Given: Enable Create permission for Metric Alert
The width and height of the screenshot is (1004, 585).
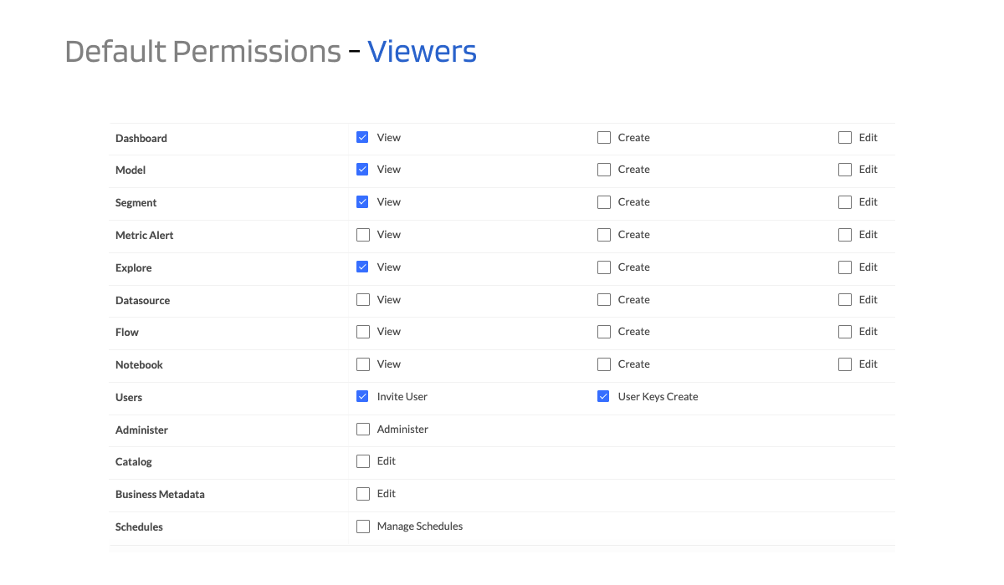Looking at the screenshot, I should coord(603,234).
